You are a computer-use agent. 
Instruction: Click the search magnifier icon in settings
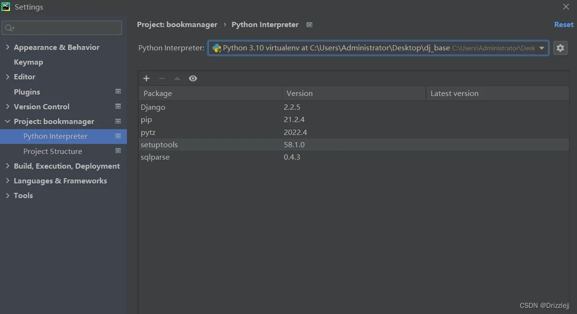click(9, 28)
